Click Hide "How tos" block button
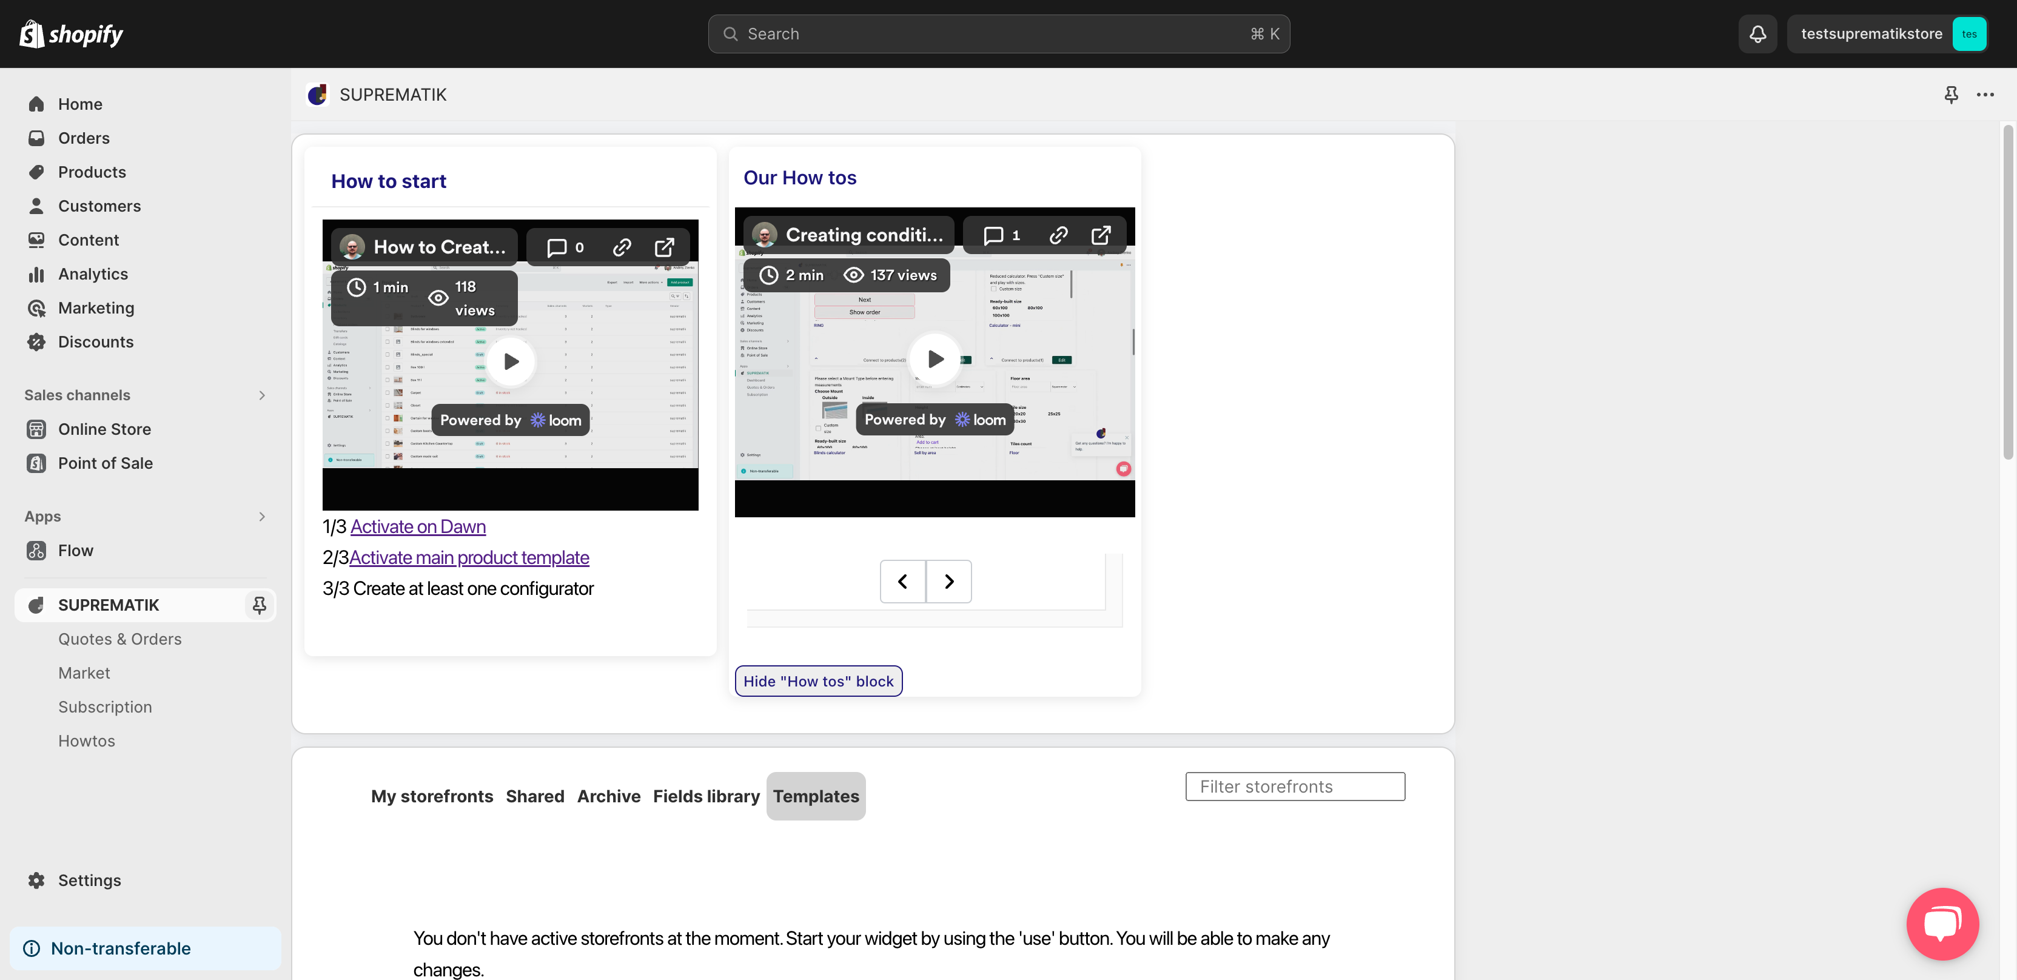 tap(818, 681)
